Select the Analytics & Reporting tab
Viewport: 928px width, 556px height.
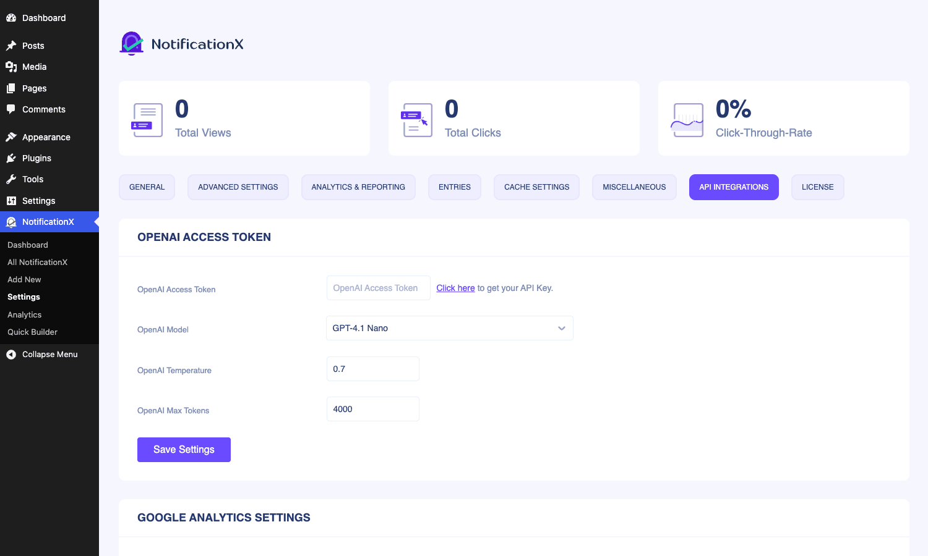[358, 187]
